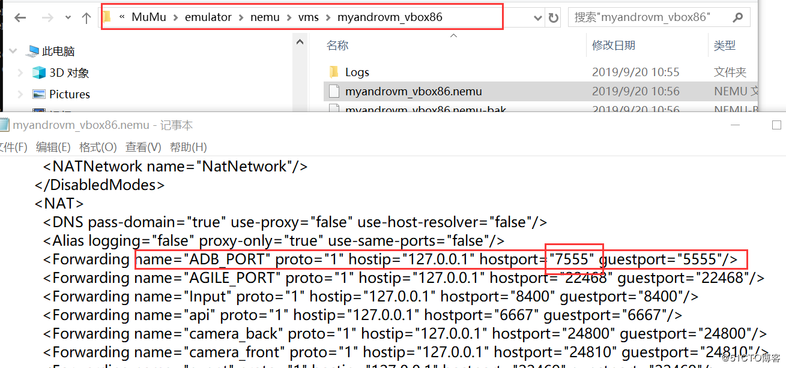Click the Logs folder icon
The height and width of the screenshot is (368, 786).
(334, 73)
